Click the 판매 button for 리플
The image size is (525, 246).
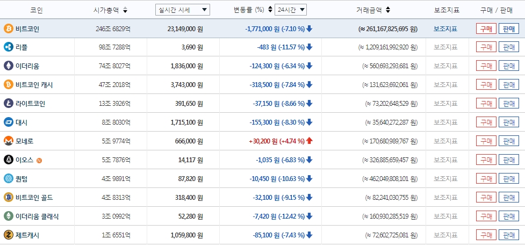pyautogui.click(x=508, y=47)
